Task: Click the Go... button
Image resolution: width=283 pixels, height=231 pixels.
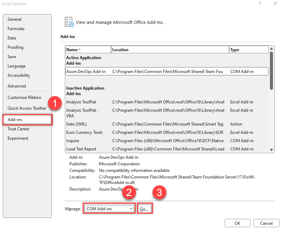Action: [x=144, y=209]
